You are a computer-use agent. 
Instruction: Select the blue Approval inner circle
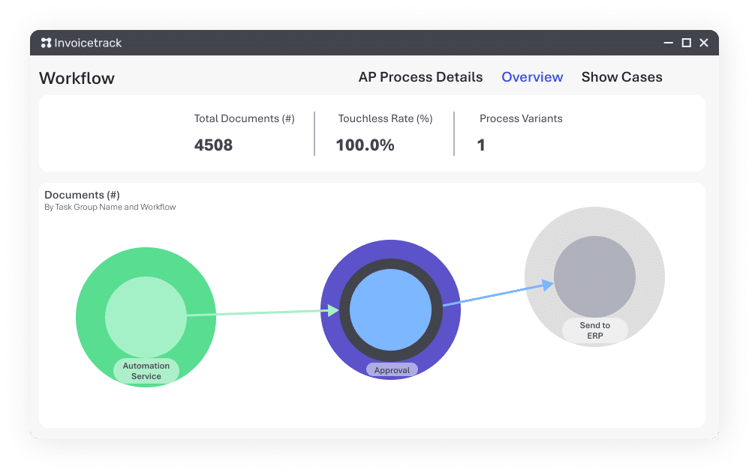point(390,307)
